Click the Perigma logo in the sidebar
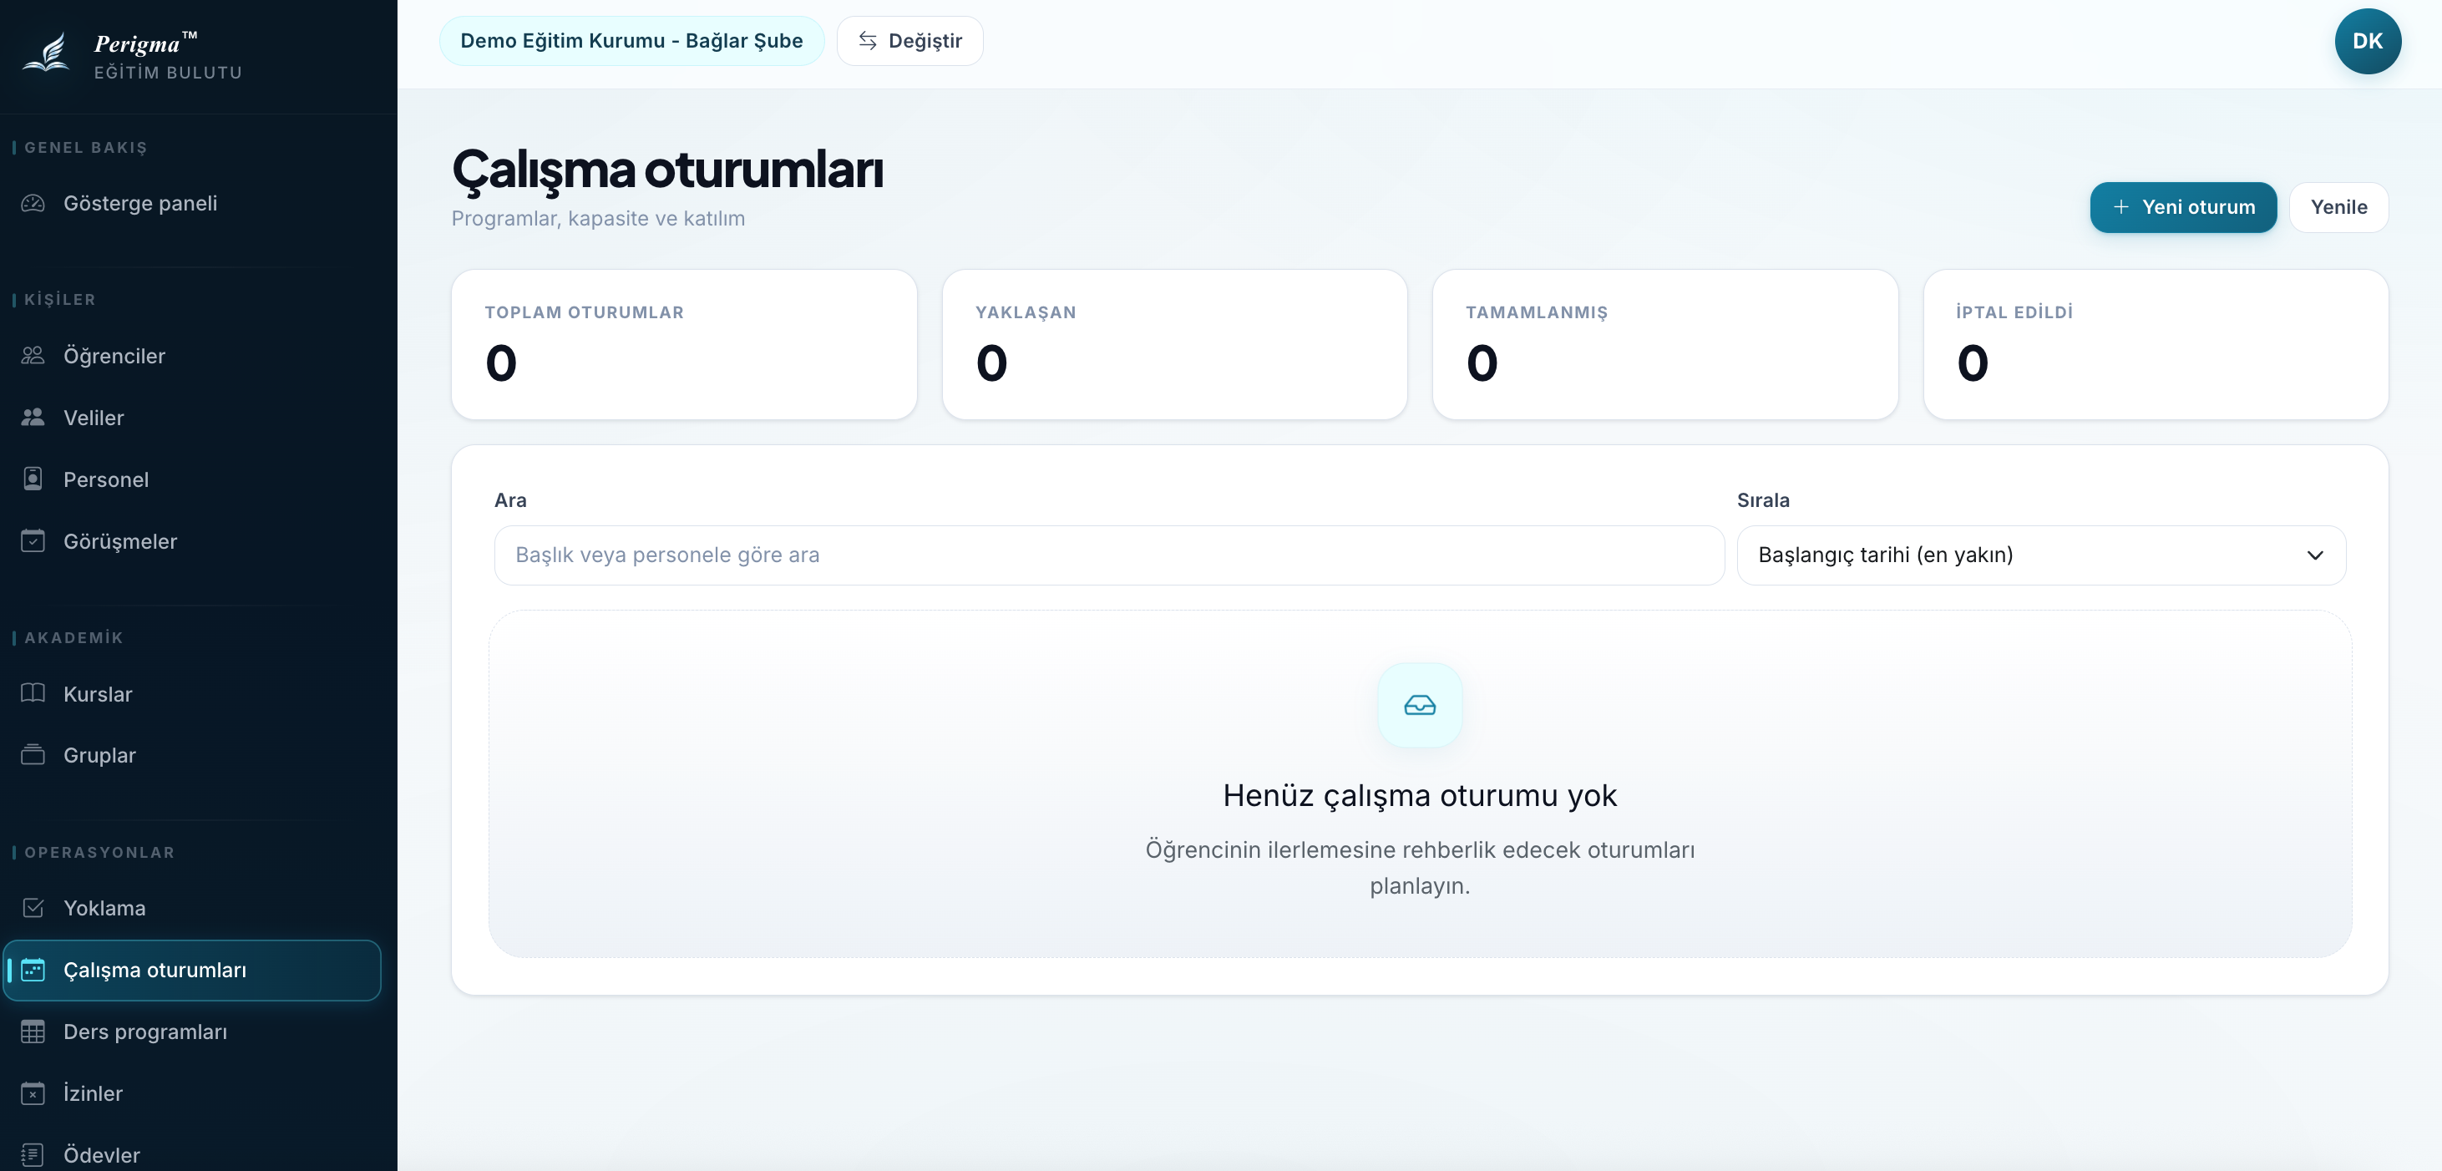The image size is (2442, 1171). tap(133, 56)
